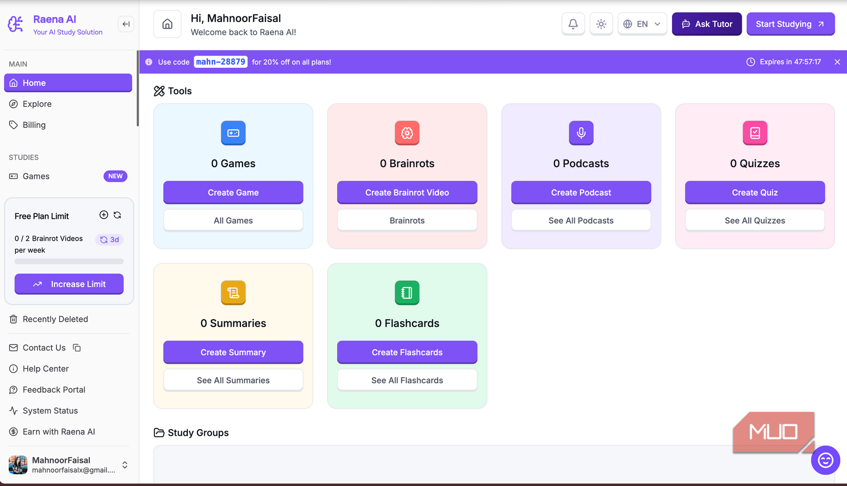Click the Home house icon in sidebar
The height and width of the screenshot is (486, 847).
click(x=14, y=83)
